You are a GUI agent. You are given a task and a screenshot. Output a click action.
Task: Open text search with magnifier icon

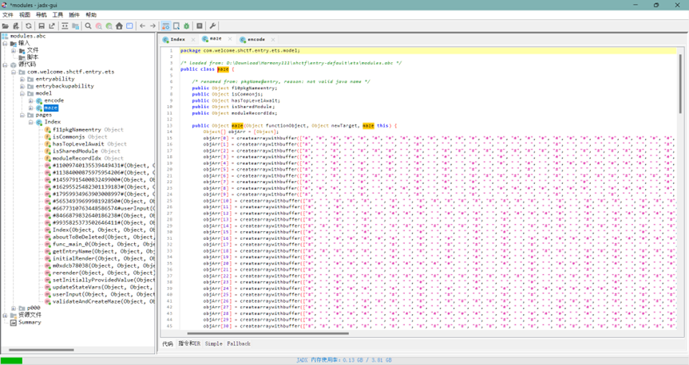pos(89,26)
